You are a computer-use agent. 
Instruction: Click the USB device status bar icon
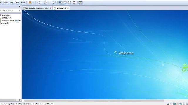(184, 104)
